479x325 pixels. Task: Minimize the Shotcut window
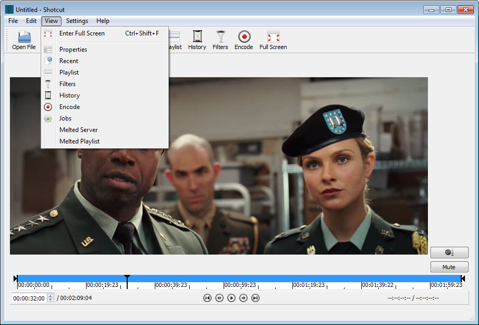[431, 10]
